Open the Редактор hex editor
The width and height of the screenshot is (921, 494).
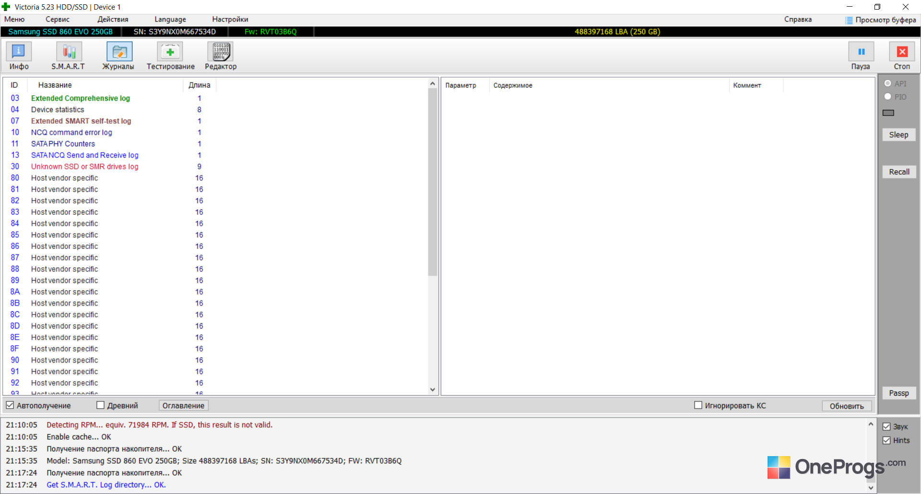[221, 56]
